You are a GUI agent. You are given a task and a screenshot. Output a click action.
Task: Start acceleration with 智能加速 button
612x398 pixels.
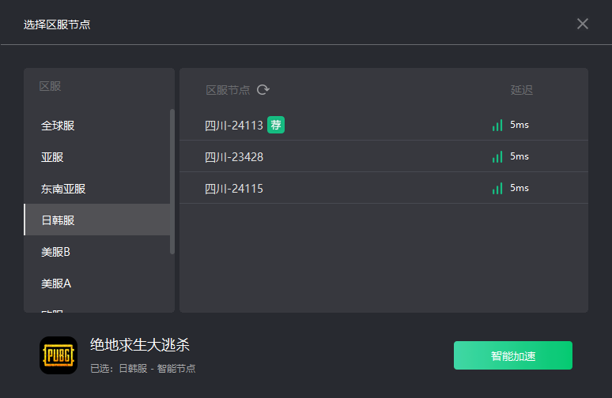point(512,355)
